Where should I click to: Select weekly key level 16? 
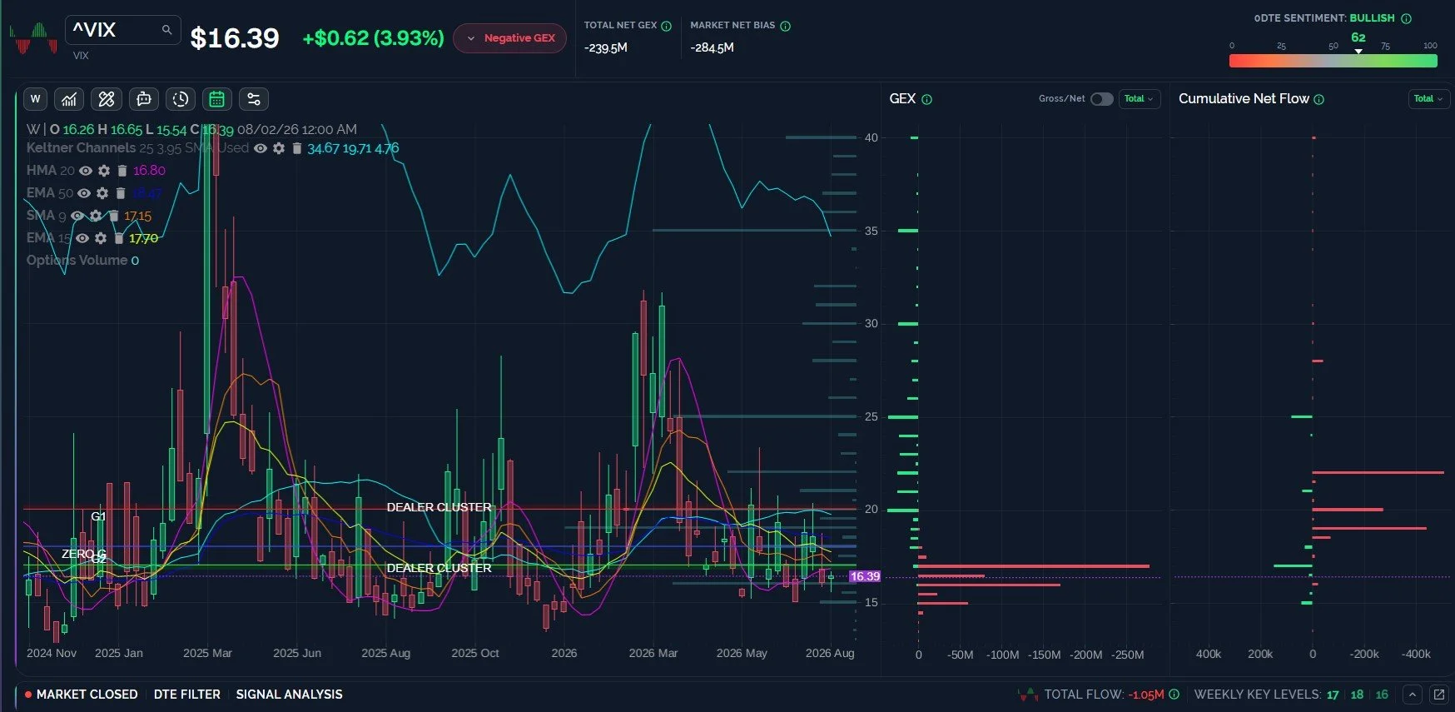click(1382, 695)
